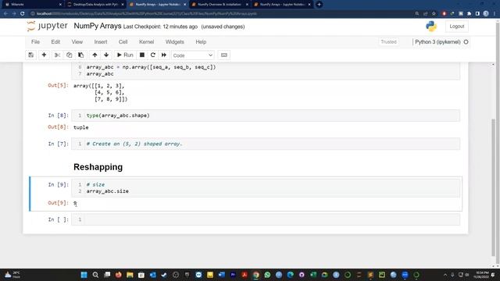Viewport: 500px width, 281px height.
Task: Open the File menu
Action: [x=35, y=42]
